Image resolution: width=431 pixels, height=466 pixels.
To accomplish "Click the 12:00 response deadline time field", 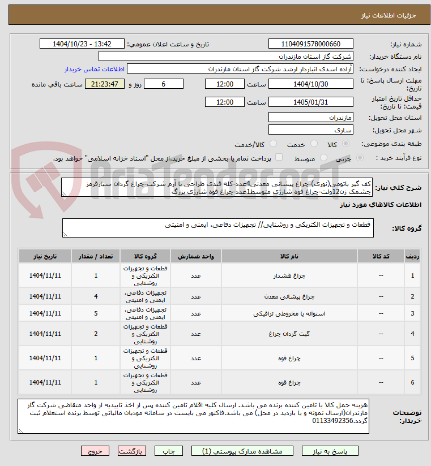I will pos(225,84).
